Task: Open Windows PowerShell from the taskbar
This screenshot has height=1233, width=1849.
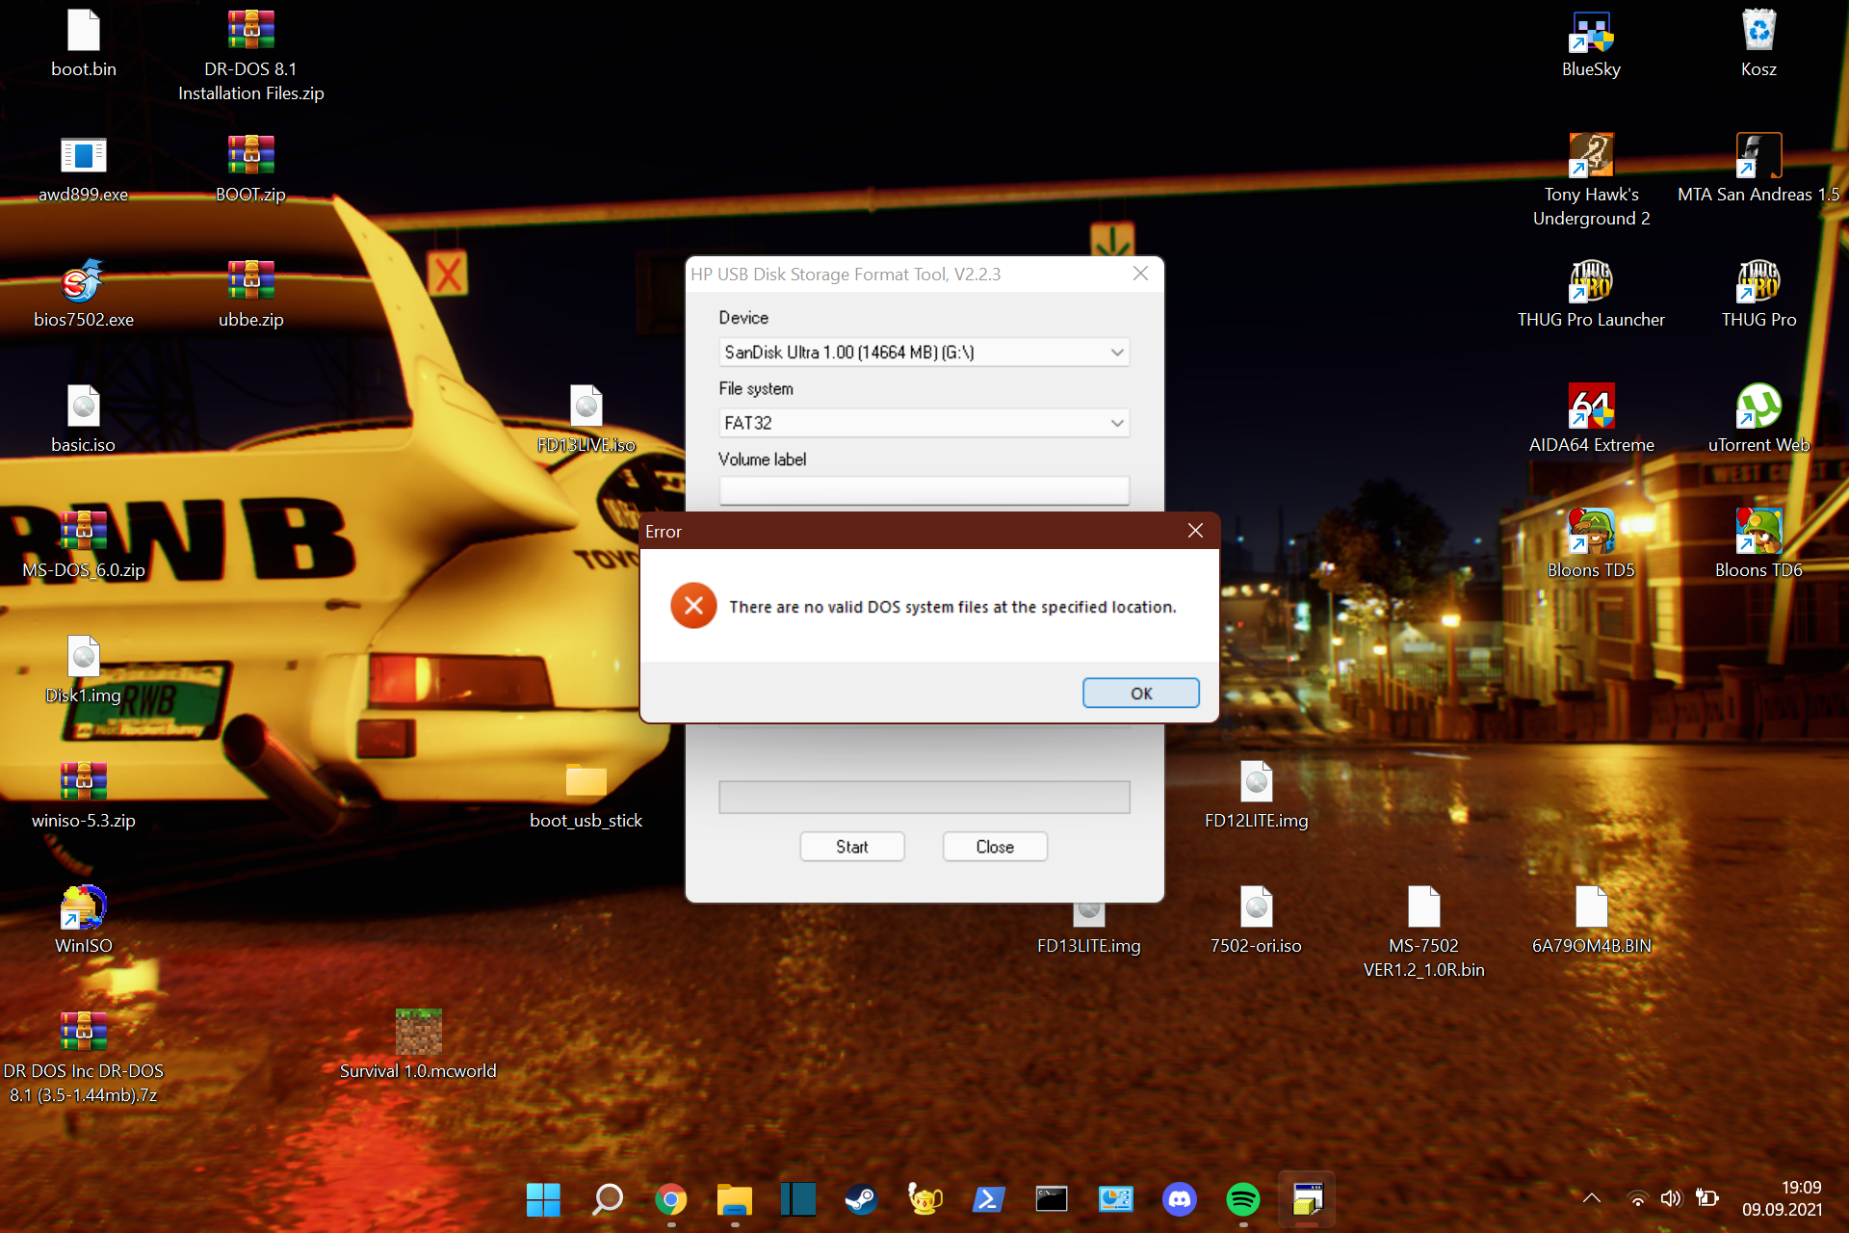Action: tap(989, 1199)
